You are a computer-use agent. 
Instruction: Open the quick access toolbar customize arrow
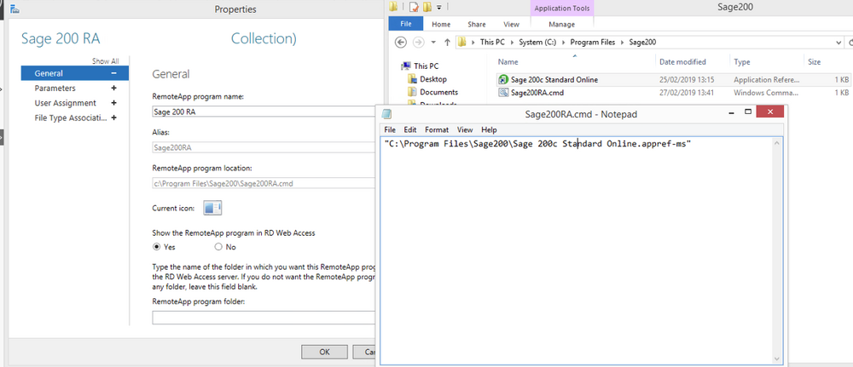pos(438,7)
